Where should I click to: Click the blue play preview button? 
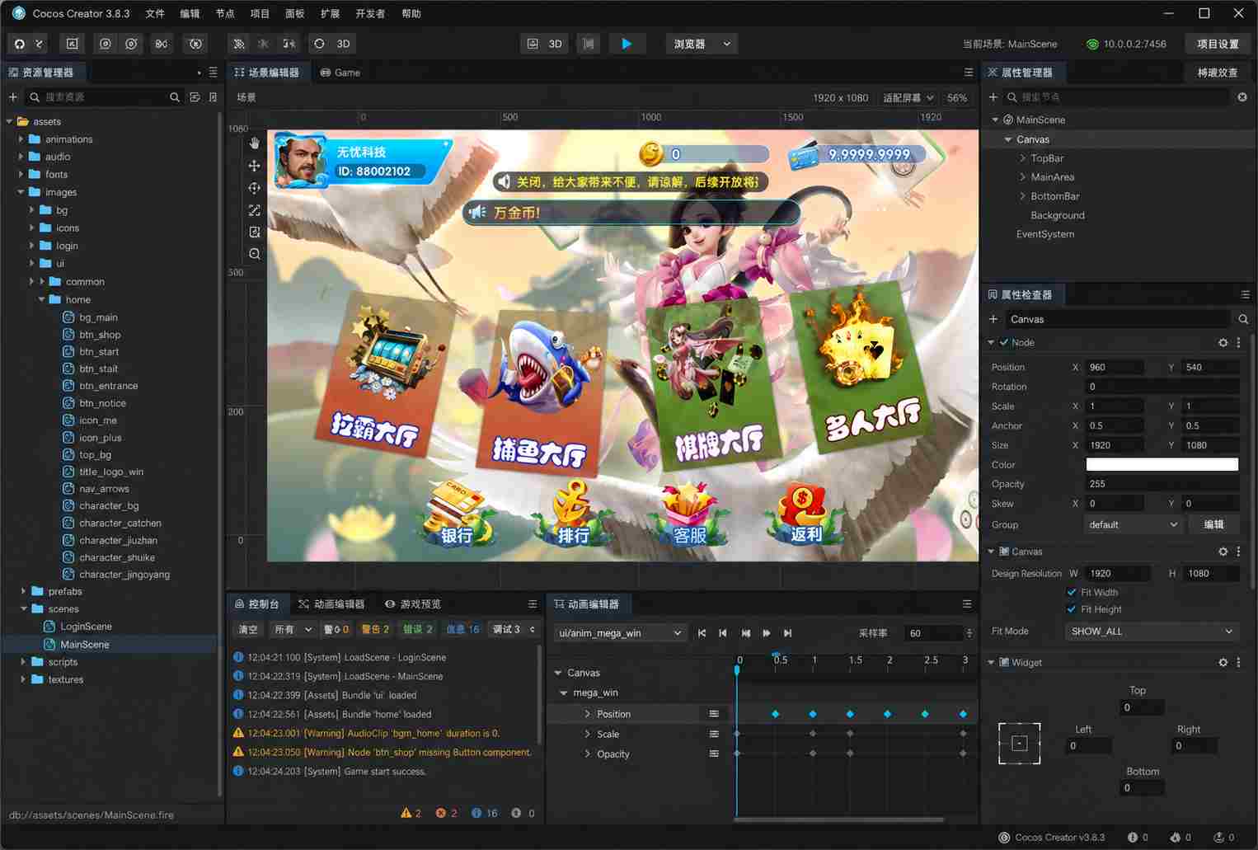[x=627, y=44]
